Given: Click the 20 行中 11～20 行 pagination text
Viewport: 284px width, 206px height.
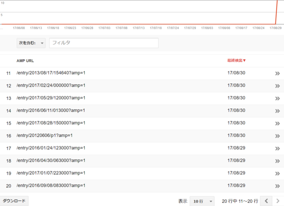Looking at the screenshot, I should (240, 201).
